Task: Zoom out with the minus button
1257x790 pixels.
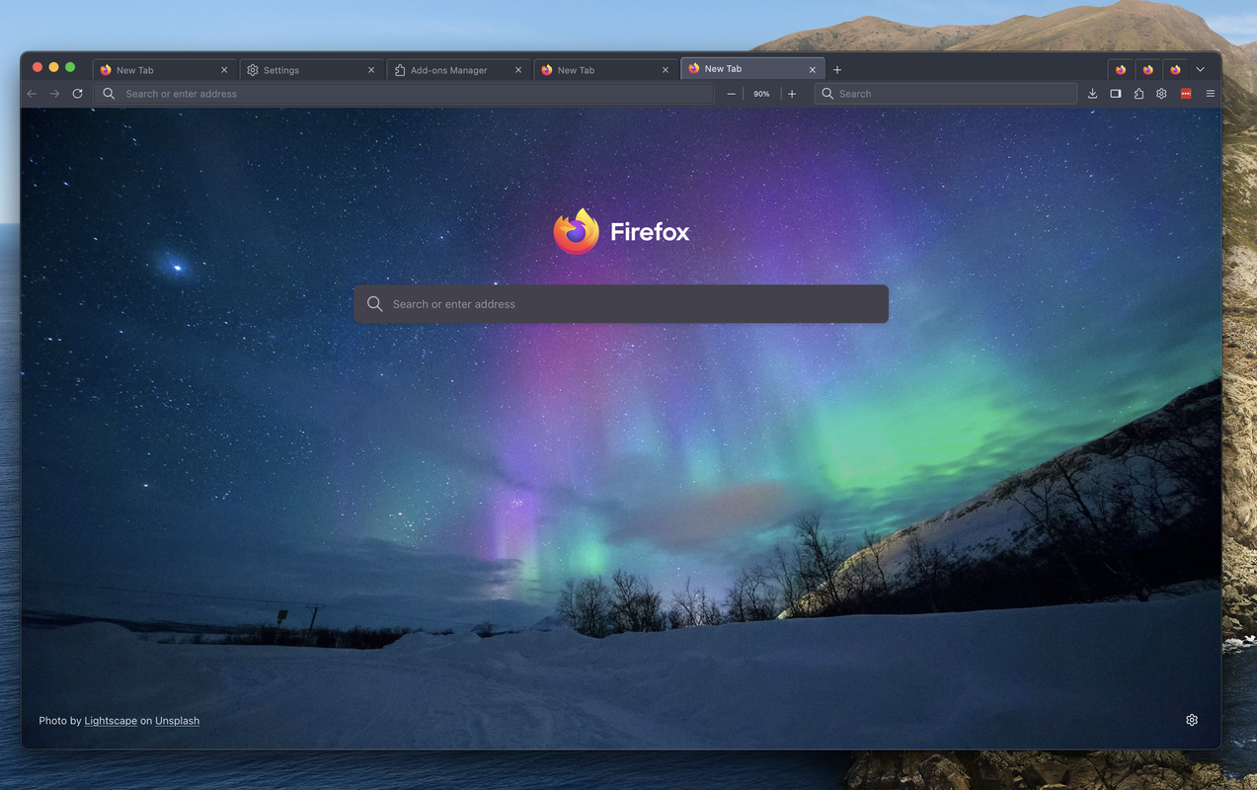Action: (732, 94)
